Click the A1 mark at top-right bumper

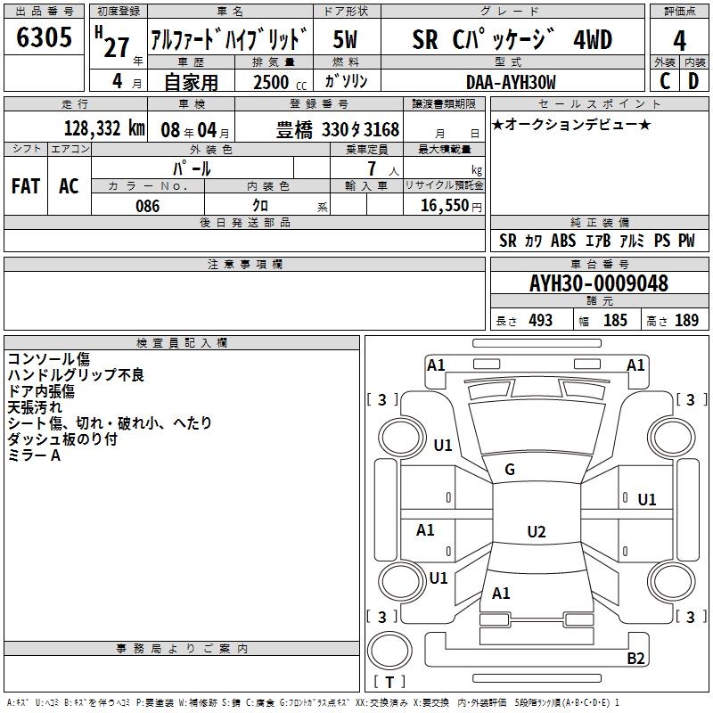click(x=635, y=365)
